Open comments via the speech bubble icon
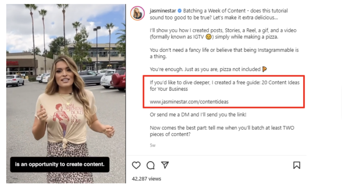 (x=151, y=165)
